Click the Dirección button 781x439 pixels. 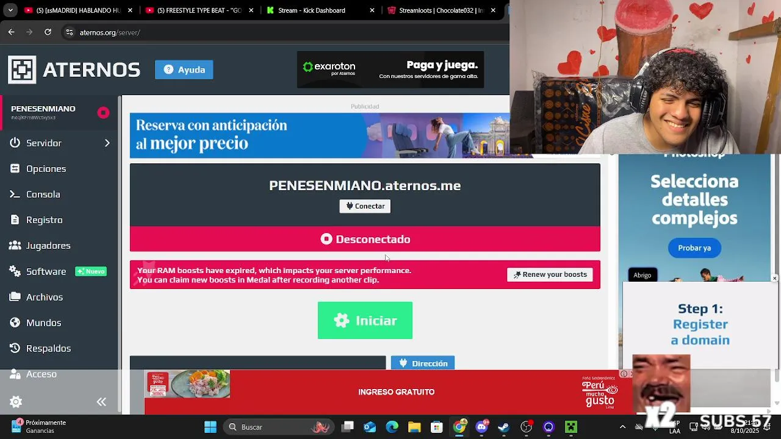click(423, 363)
